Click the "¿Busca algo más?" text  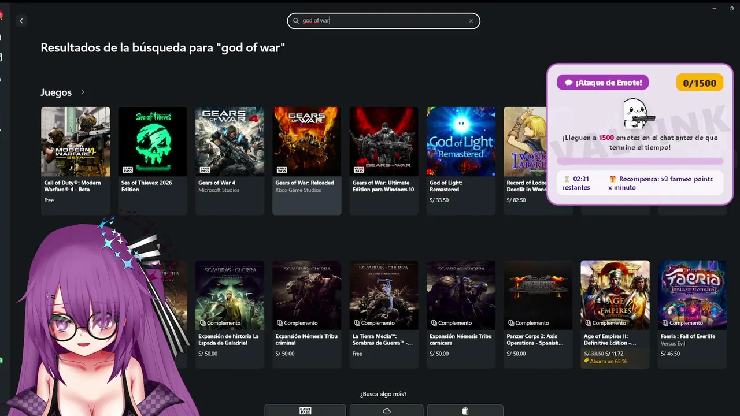(x=383, y=394)
